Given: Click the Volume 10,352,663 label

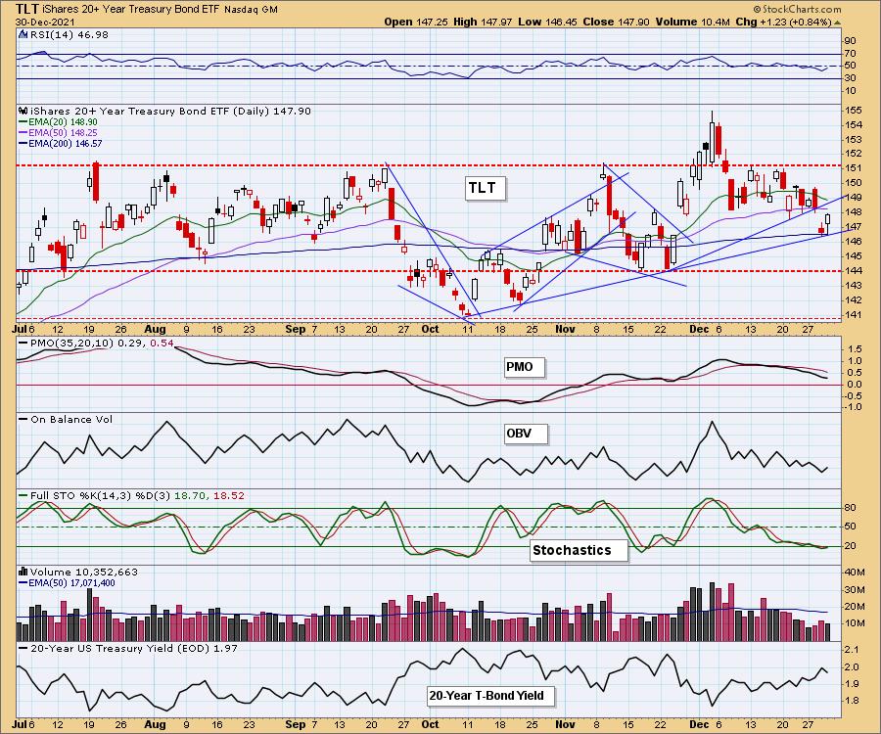Looking at the screenshot, I should point(84,572).
